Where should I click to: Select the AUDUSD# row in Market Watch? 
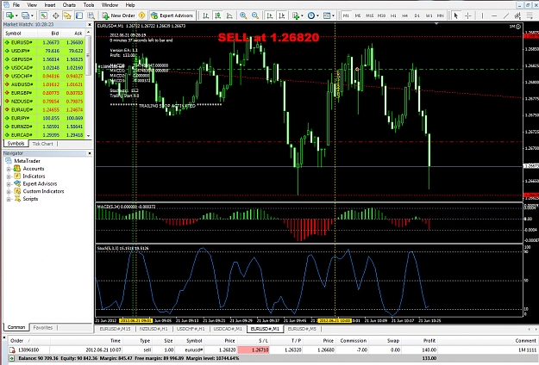pyautogui.click(x=44, y=84)
